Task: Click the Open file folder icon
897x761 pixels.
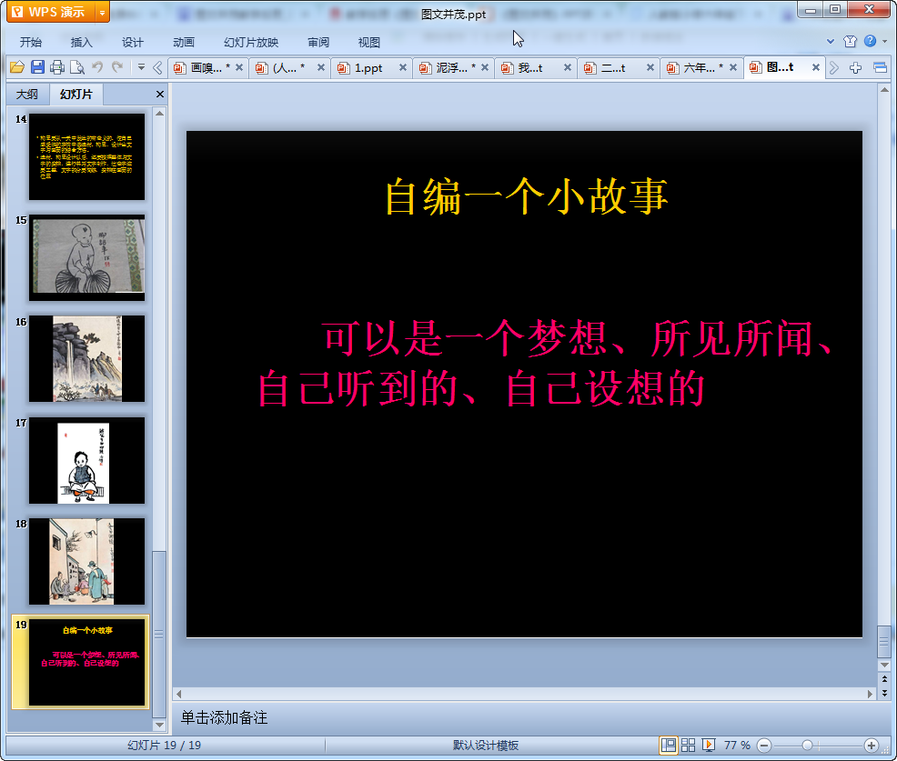Action: pyautogui.click(x=17, y=67)
